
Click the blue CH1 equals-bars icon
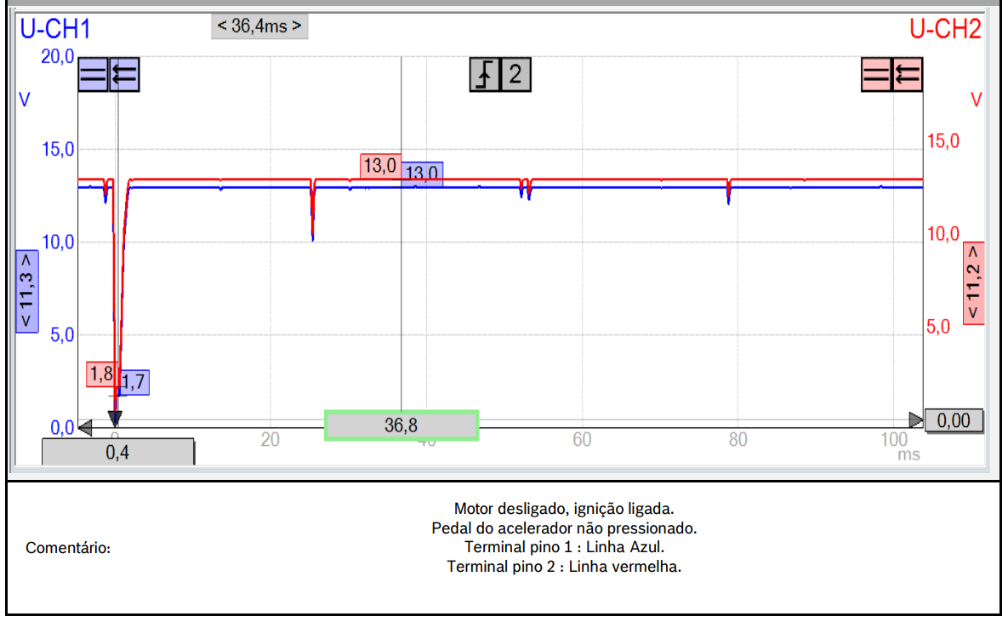click(93, 76)
